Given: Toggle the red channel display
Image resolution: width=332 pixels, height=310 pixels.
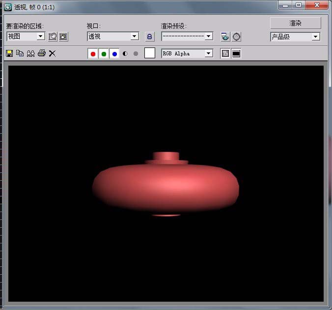Looking at the screenshot, I should click(93, 54).
